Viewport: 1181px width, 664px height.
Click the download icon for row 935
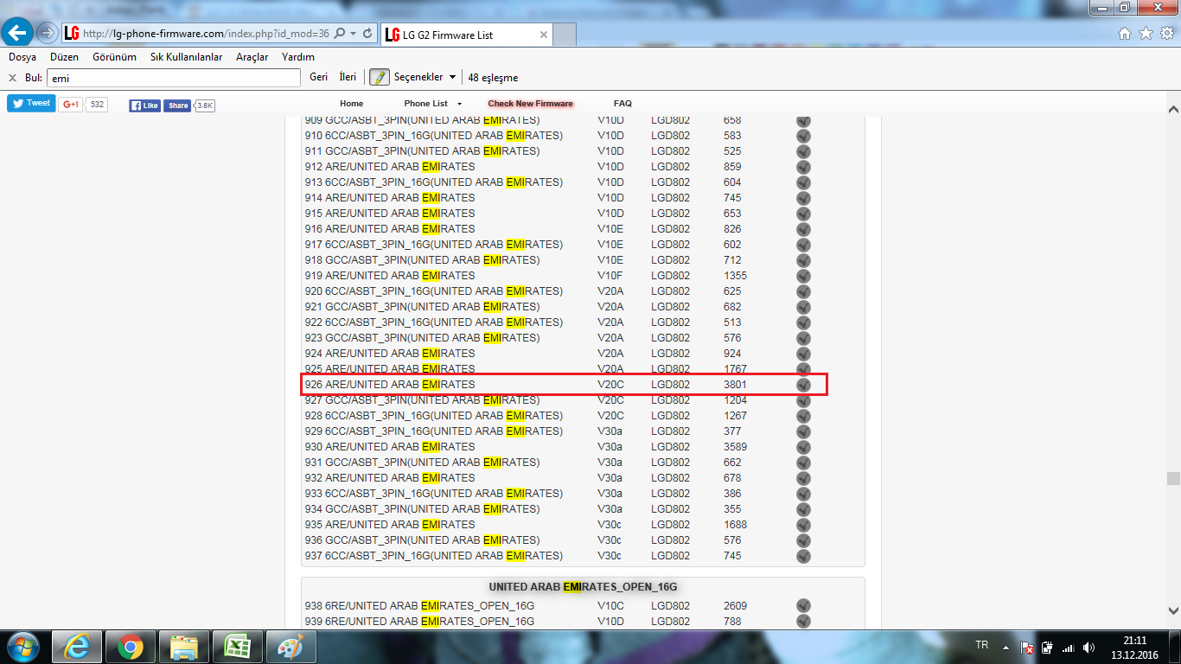coord(803,525)
